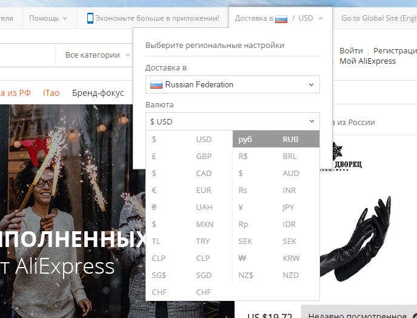Click the 'из РФ' orange tab
The image size is (417, 318).
pyautogui.click(x=15, y=93)
